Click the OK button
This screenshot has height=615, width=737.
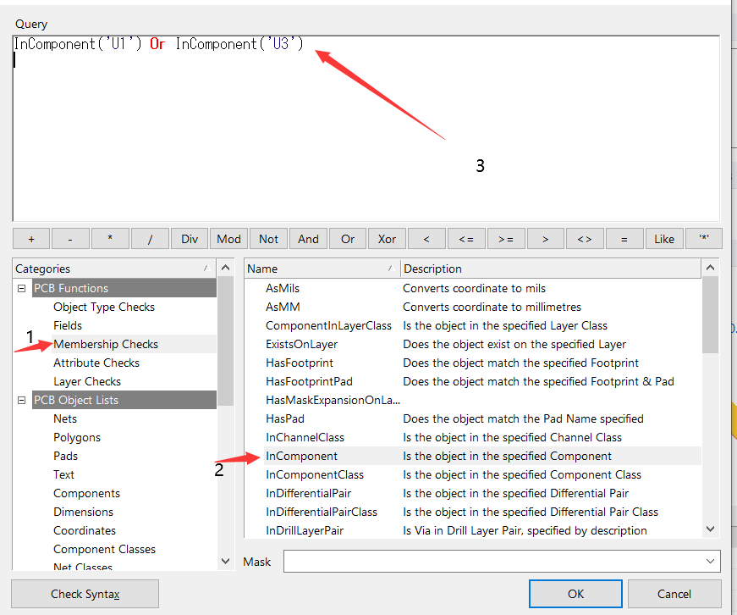coord(575,593)
